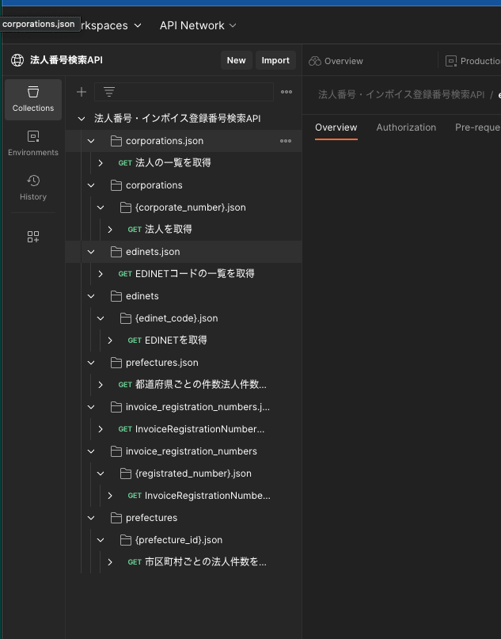Viewport: 501px width, 639px height.
Task: Click the {prefecture_id}.json folder icon
Action: pyautogui.click(x=126, y=540)
